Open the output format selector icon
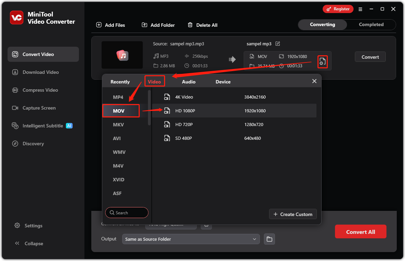The height and width of the screenshot is (261, 405). point(322,61)
